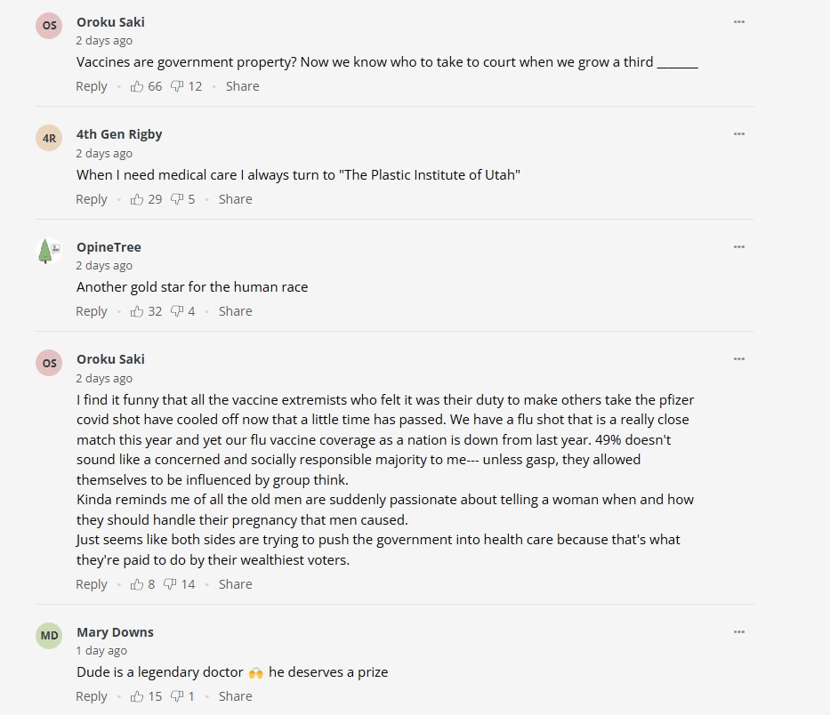Share Oroku Saki's flu shot comment
830x715 pixels.
pos(235,584)
